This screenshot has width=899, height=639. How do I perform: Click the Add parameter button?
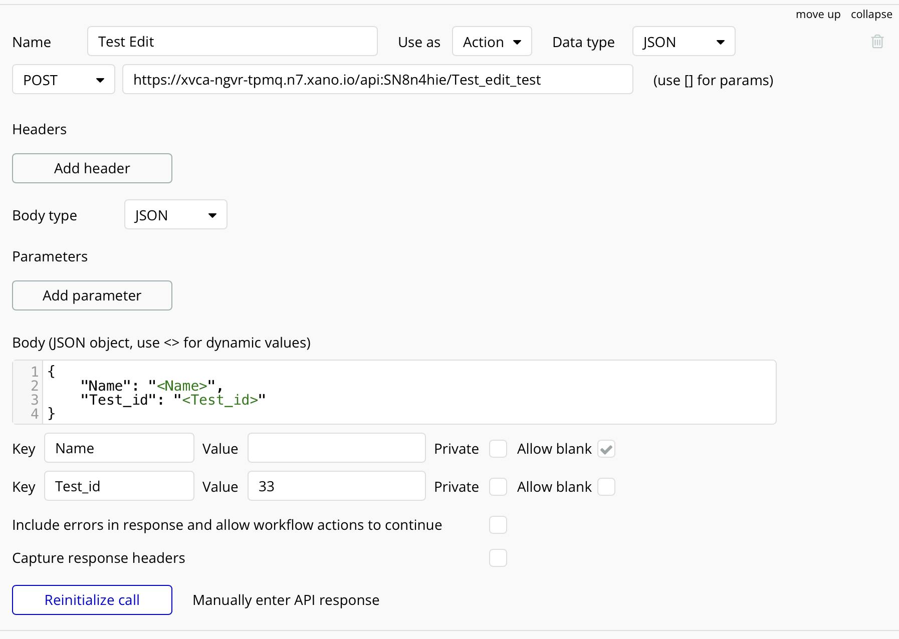pyautogui.click(x=92, y=295)
